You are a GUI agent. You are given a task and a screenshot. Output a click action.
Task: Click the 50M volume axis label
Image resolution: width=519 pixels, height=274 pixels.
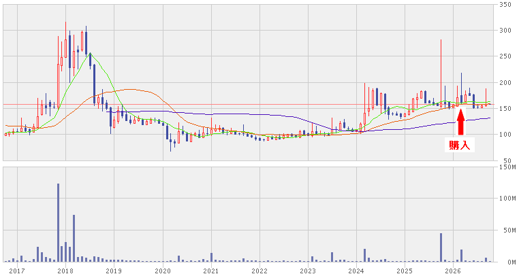pos(509,230)
